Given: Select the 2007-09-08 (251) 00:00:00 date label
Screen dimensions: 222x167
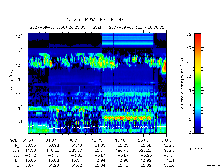Looking at the screenshot, I should point(137,27).
